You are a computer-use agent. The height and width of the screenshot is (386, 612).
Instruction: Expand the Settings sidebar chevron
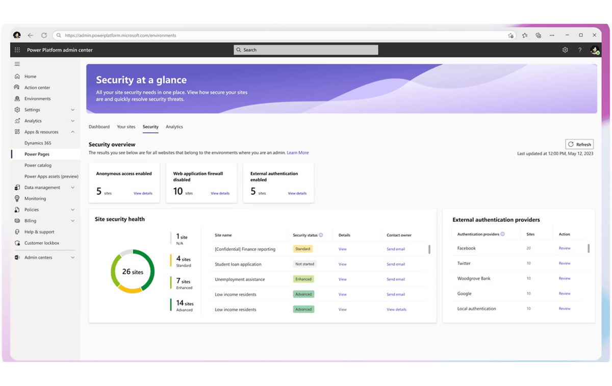click(72, 110)
